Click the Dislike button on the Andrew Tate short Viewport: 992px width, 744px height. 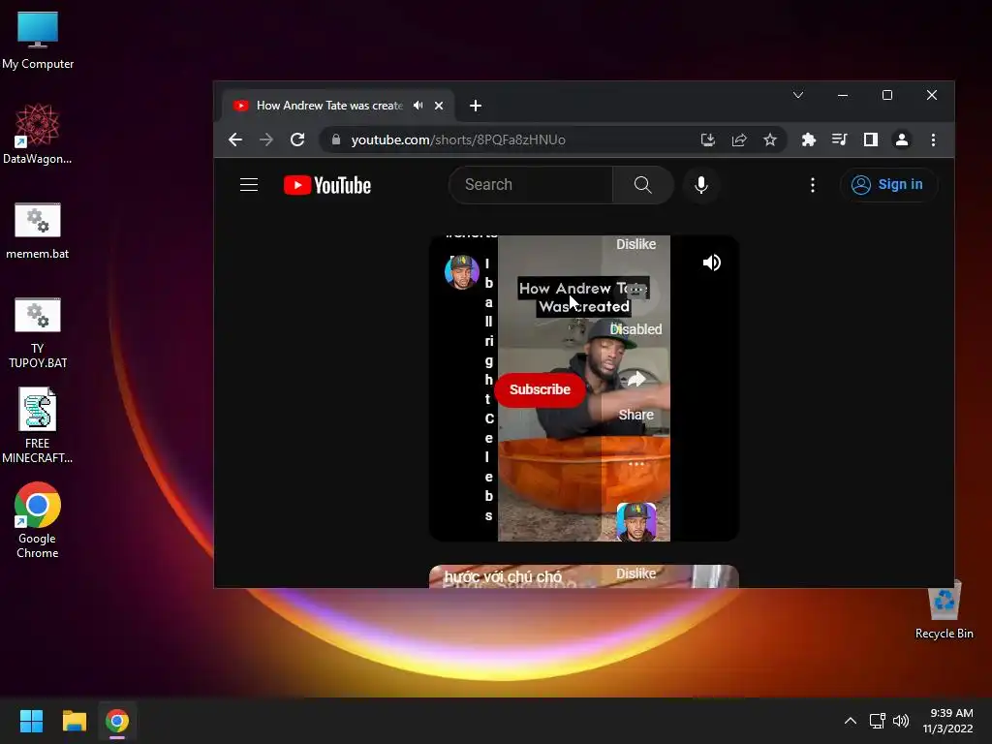pos(635,244)
